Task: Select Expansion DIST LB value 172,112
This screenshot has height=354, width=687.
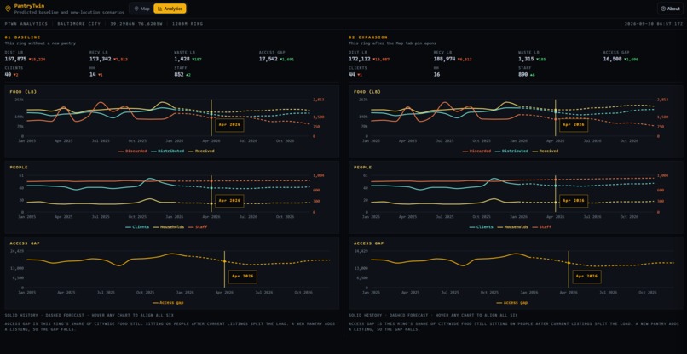Action: [x=360, y=59]
